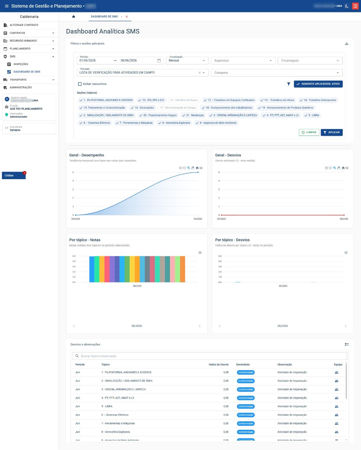Click the Aplicar button

(332, 132)
